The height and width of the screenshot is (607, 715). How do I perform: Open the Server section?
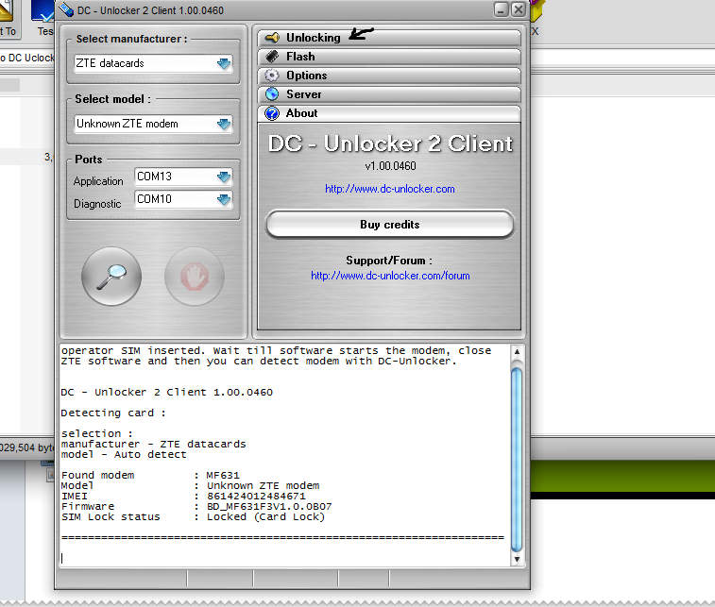click(x=389, y=94)
